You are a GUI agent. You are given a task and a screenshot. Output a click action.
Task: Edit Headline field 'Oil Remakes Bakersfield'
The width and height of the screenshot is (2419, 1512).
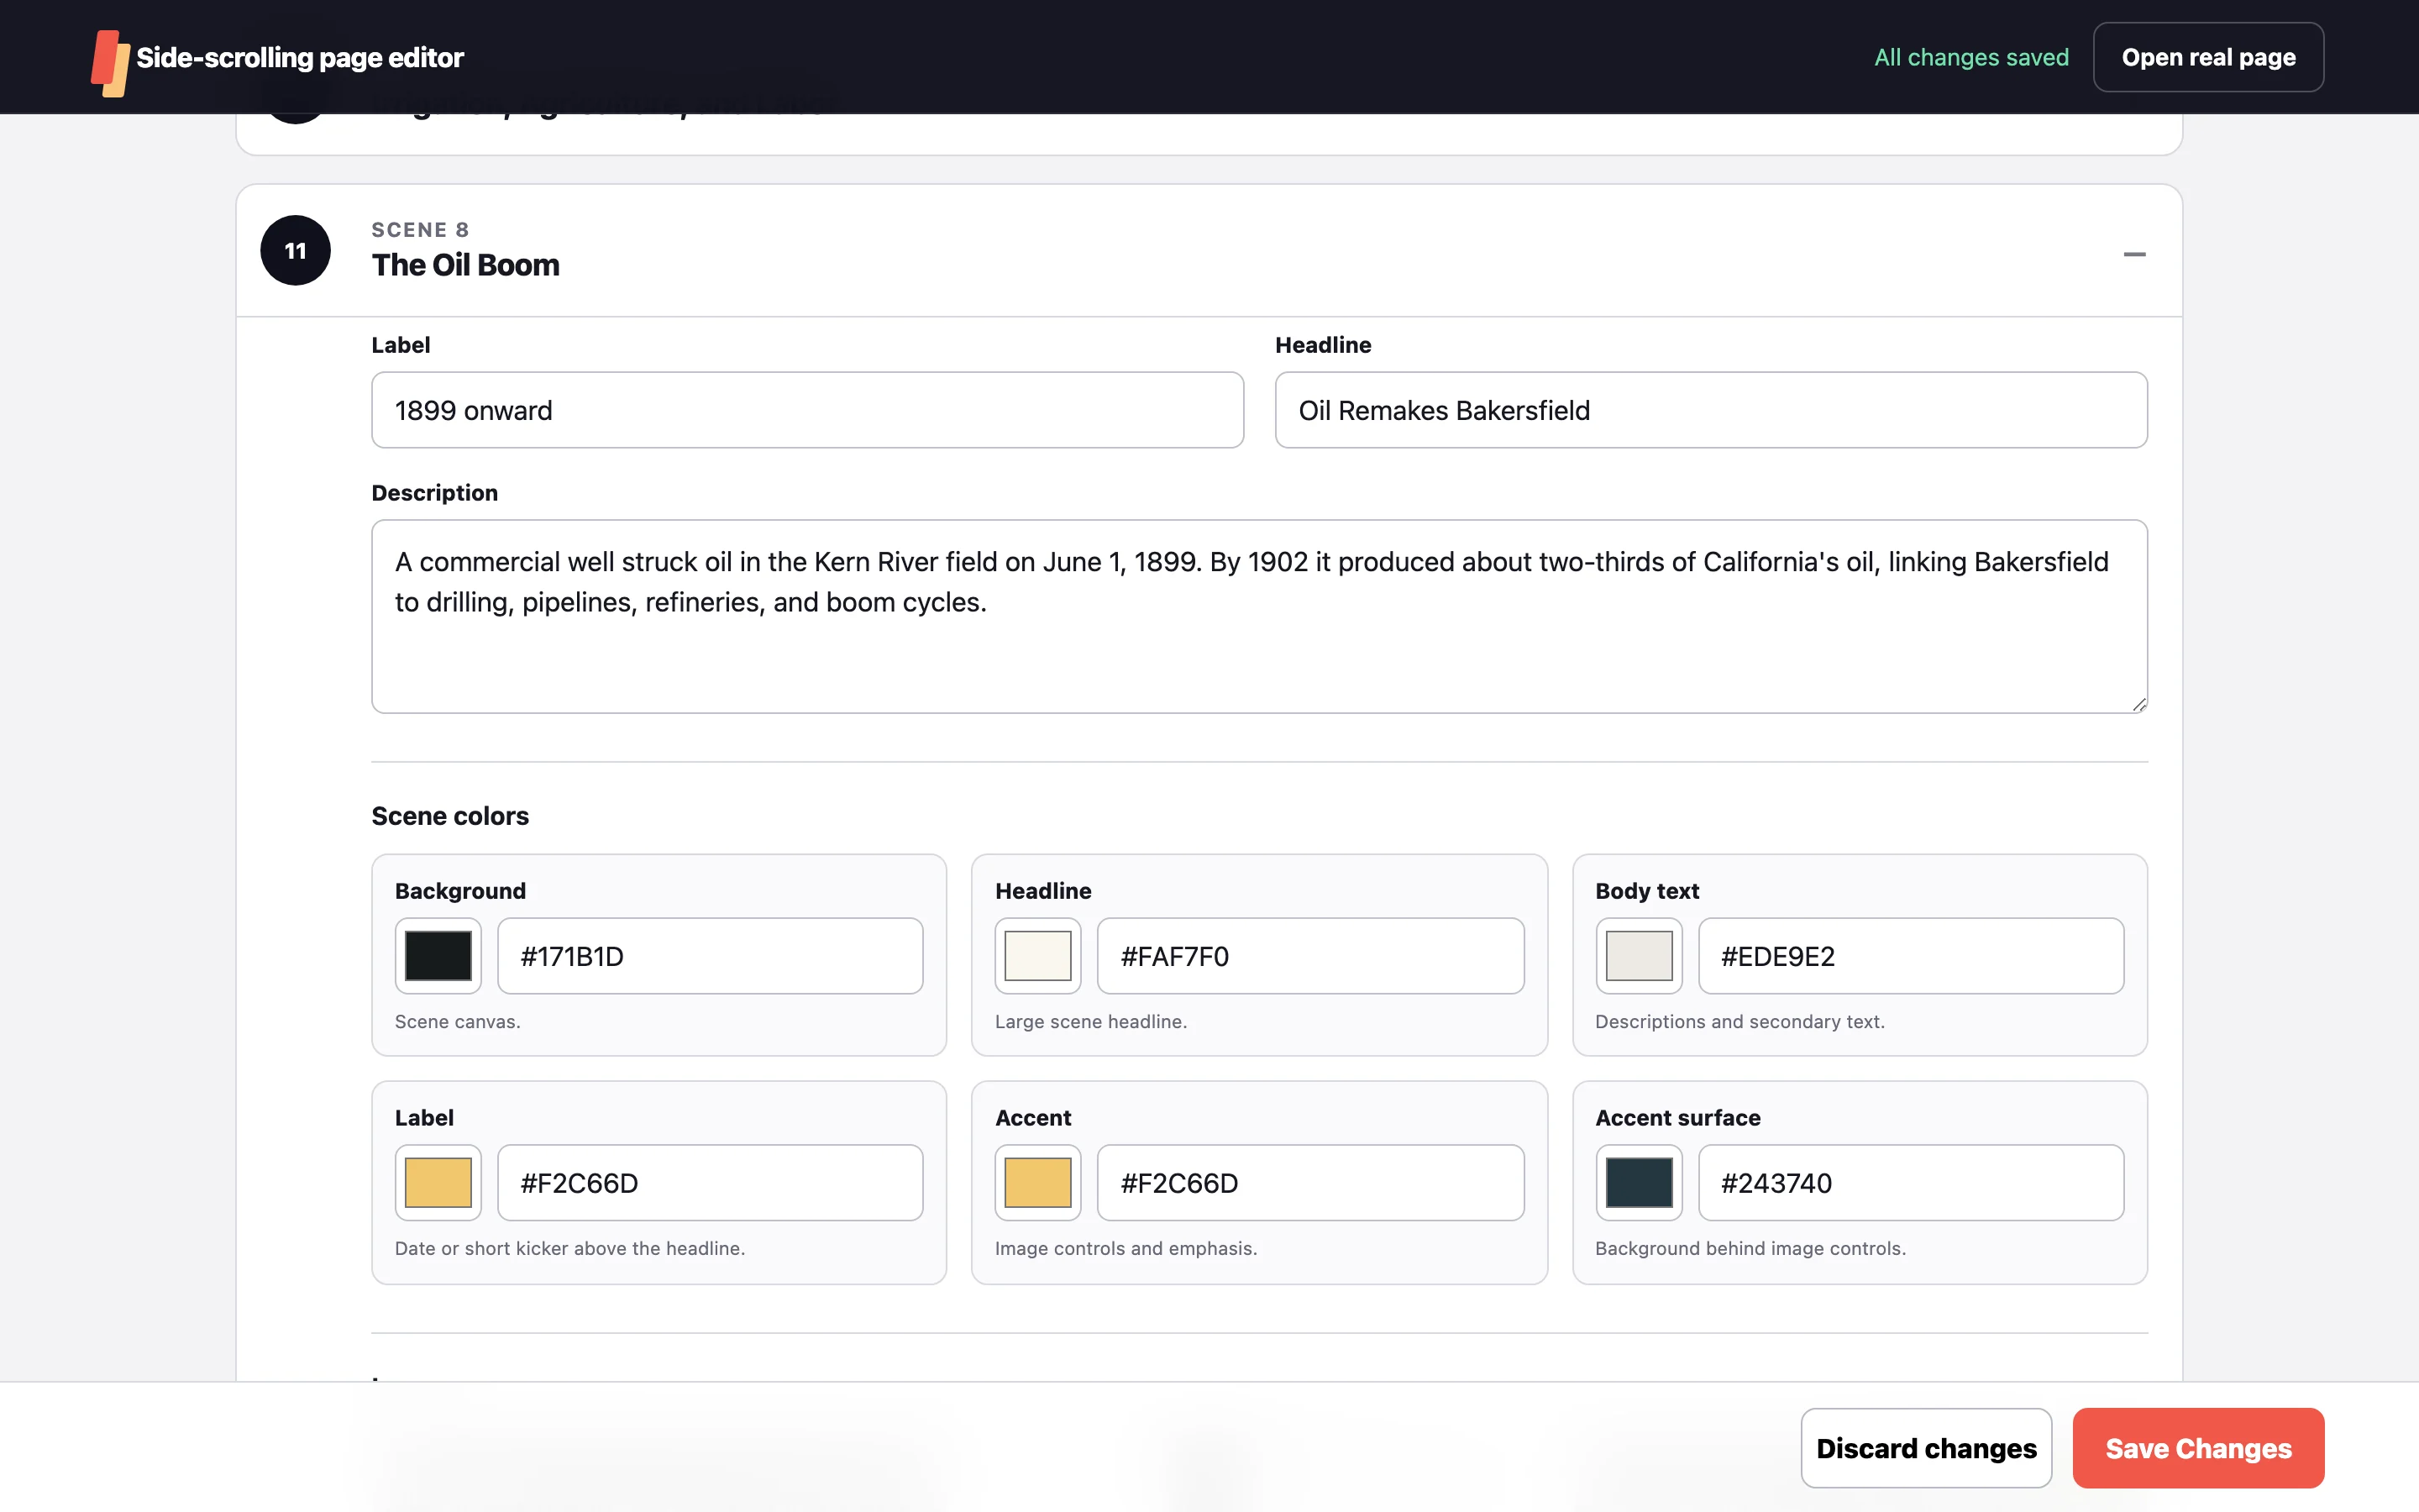[x=1711, y=410]
